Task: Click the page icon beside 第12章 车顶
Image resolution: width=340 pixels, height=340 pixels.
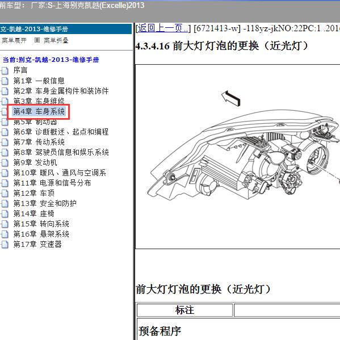Action: click(5, 193)
